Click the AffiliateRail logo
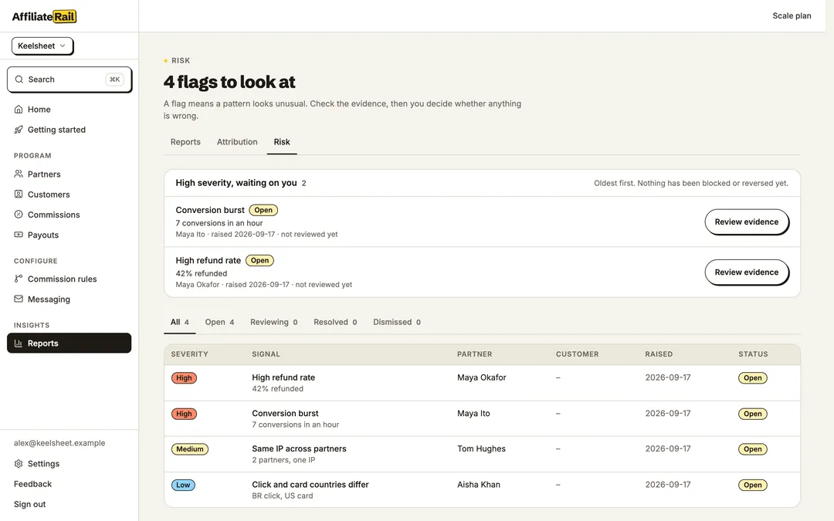834x521 pixels. (44, 16)
